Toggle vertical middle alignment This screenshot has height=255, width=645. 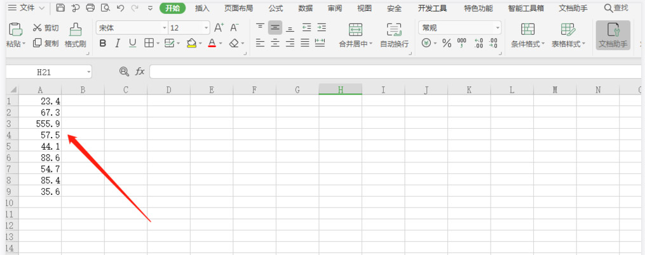275,27
